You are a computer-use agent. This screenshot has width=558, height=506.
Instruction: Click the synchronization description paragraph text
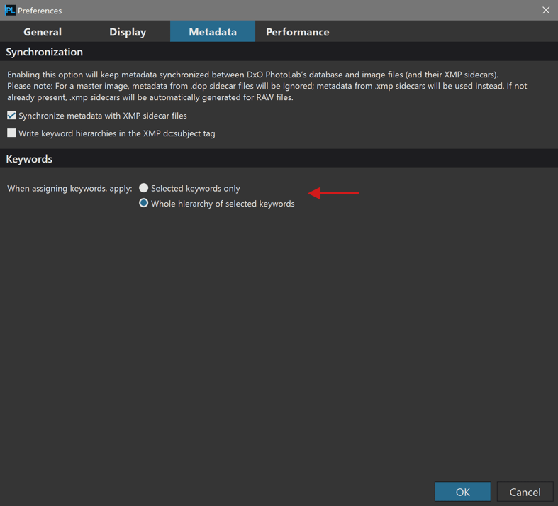click(267, 86)
